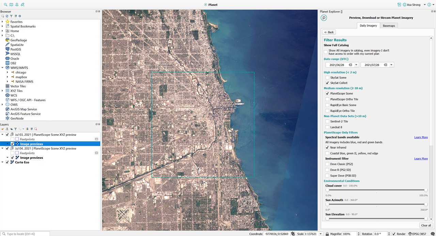Click the Cloud cover slider track
The image size is (436, 236).
[376, 190]
